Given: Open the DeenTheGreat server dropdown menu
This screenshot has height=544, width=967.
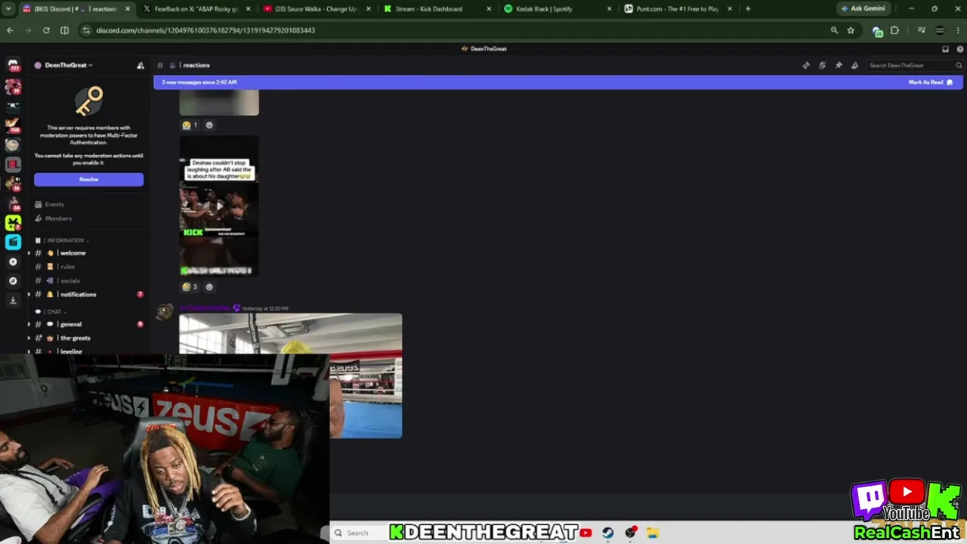Looking at the screenshot, I should click(68, 65).
